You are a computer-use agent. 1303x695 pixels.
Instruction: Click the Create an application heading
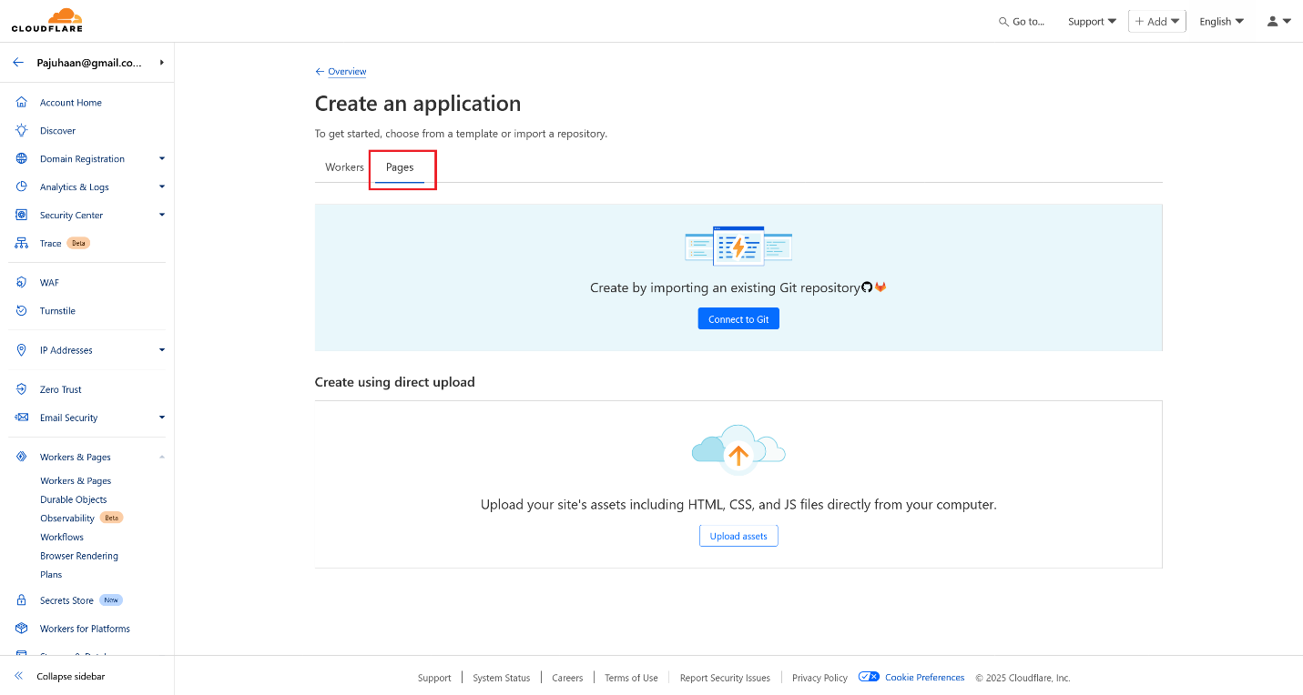click(x=418, y=104)
